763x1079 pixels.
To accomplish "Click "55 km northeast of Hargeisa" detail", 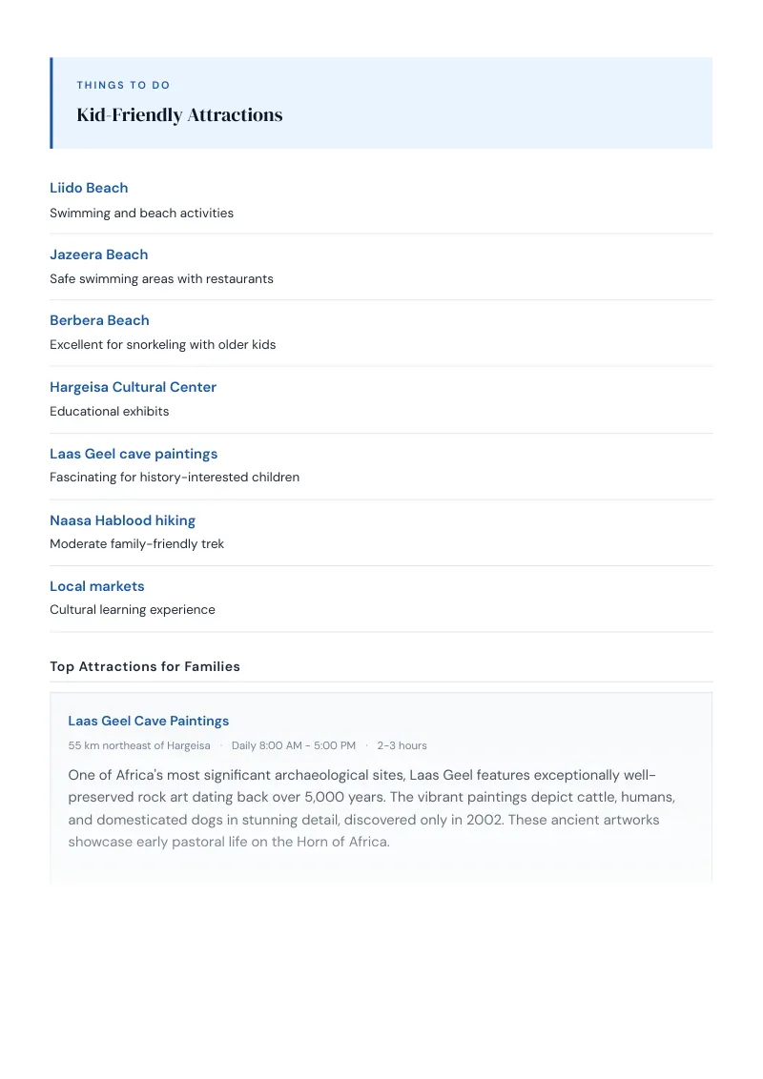I will (x=139, y=746).
